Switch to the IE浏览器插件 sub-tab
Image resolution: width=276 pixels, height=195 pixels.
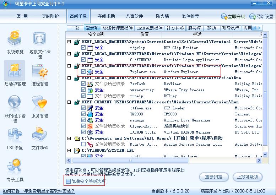tap(150, 28)
